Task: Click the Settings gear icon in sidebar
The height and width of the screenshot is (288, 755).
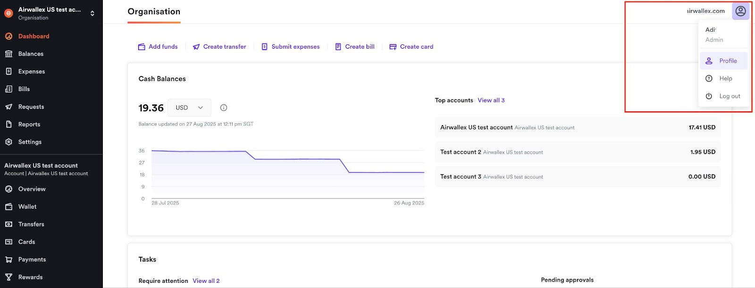Action: click(8, 142)
